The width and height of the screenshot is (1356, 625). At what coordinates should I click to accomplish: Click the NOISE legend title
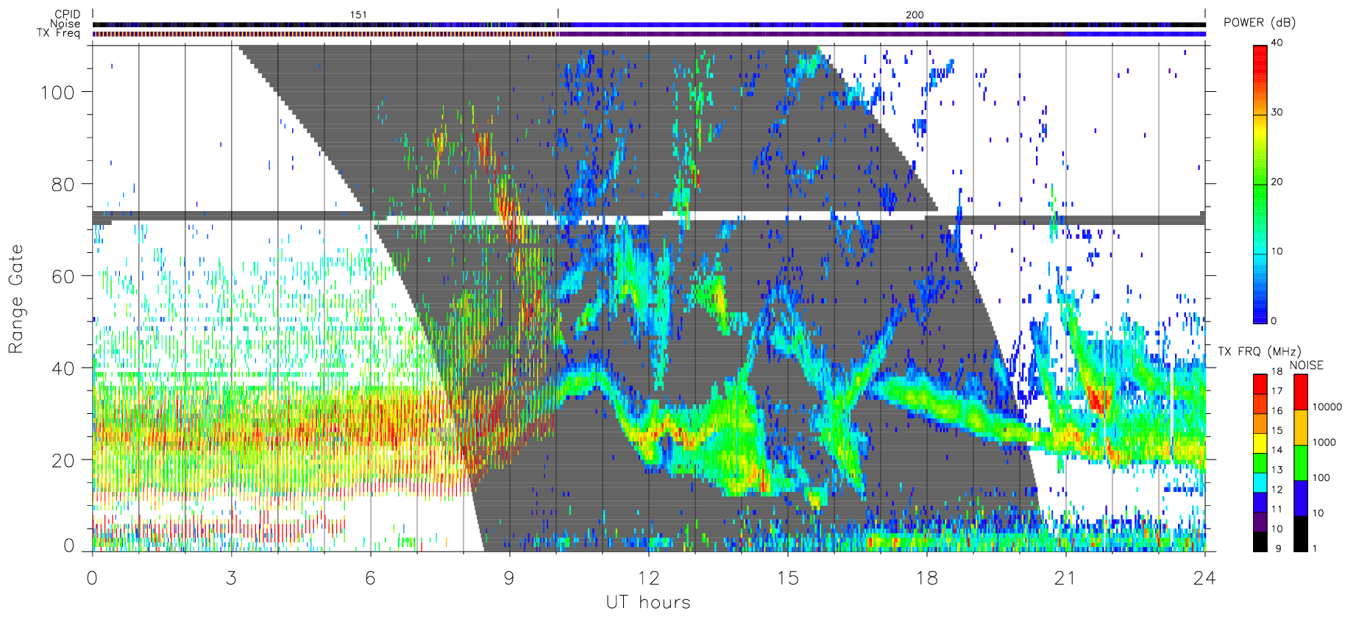(x=1306, y=365)
